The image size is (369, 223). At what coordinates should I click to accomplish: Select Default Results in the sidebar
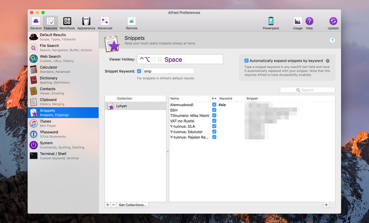(63, 37)
